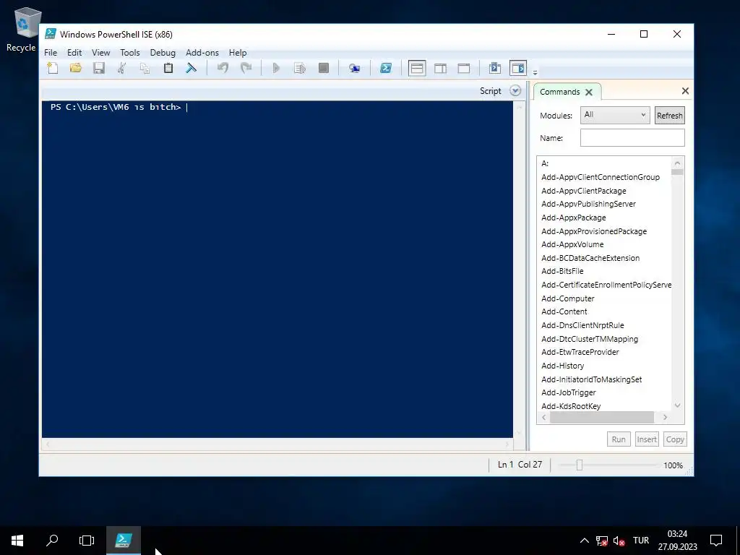Show script pane on right layout icon

pyautogui.click(x=440, y=68)
